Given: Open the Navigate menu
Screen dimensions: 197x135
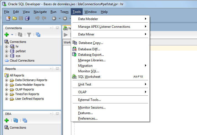Looking at the screenshot, I should [x=40, y=12].
